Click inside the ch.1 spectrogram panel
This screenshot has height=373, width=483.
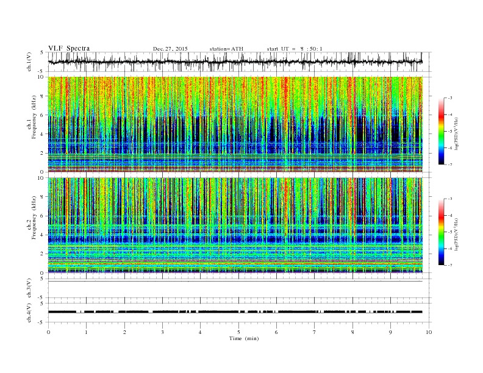coord(235,124)
